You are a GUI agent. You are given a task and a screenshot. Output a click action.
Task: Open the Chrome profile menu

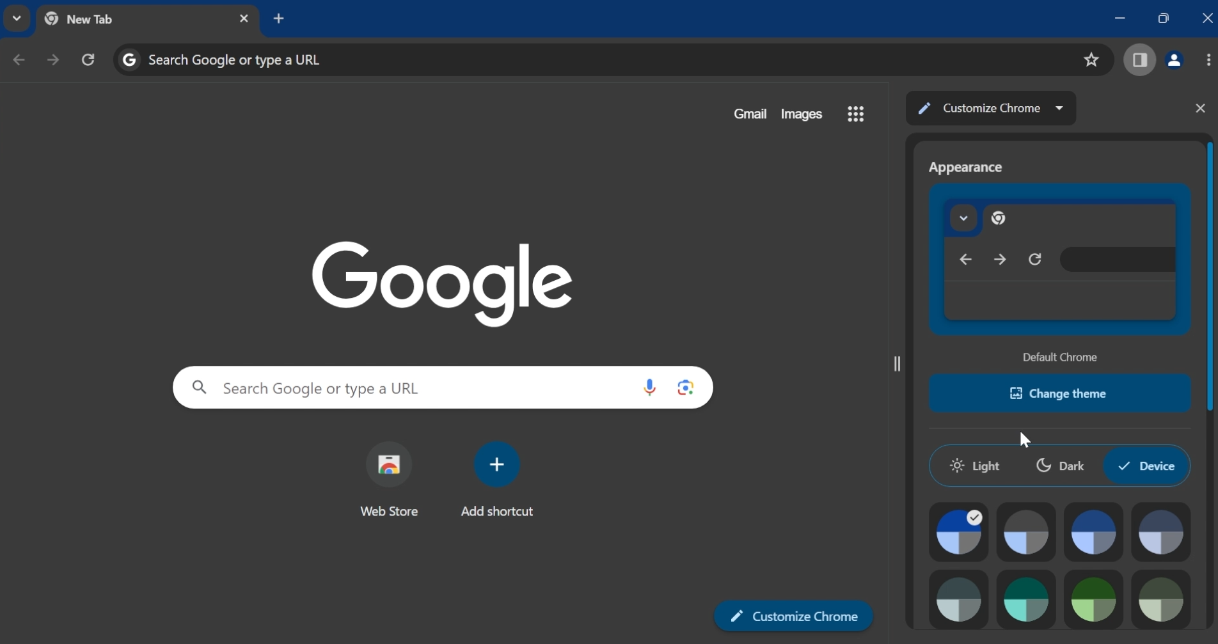click(x=1176, y=59)
